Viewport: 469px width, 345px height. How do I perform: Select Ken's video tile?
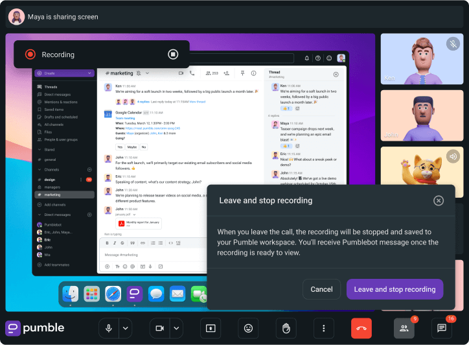[422, 59]
